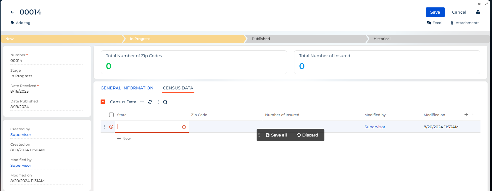The image size is (492, 191).
Task: Click the Stage value In Progress
Action: [21, 76]
